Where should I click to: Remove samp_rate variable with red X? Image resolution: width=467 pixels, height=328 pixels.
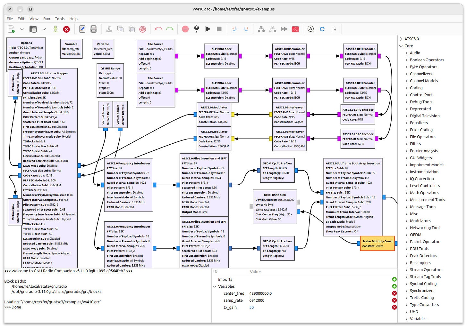394,300
